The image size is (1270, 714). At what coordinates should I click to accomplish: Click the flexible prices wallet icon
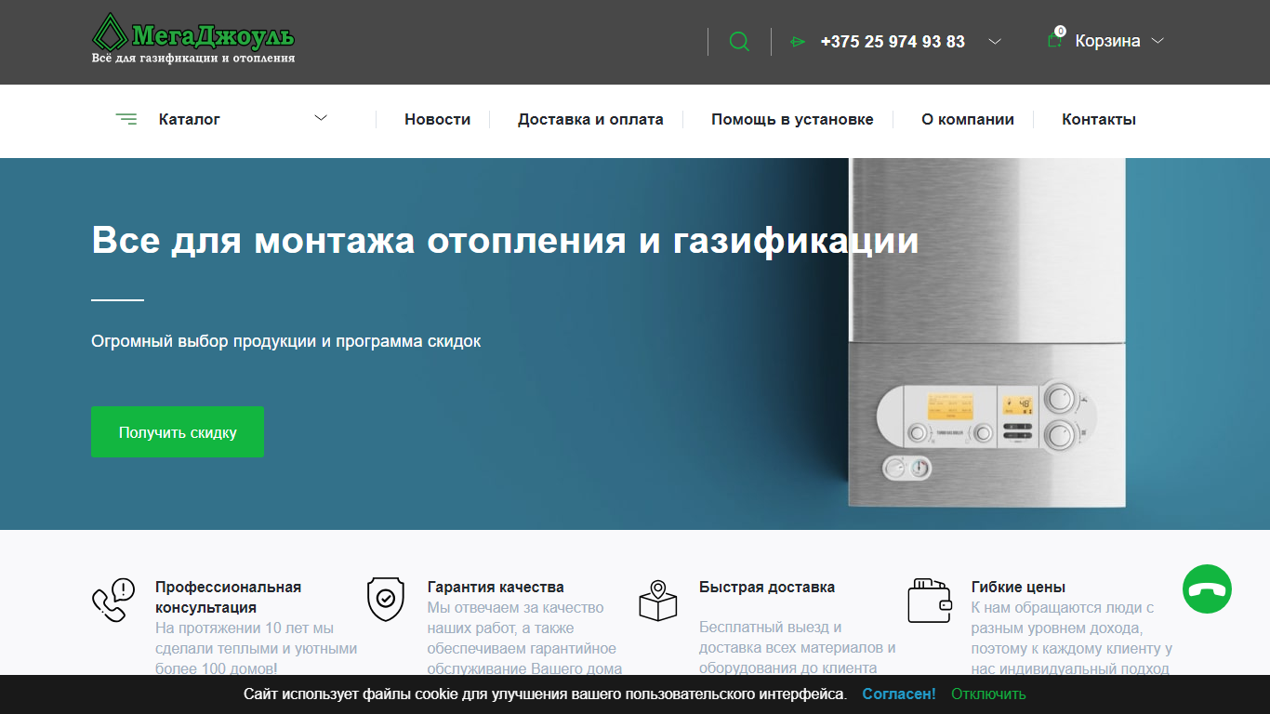point(930,601)
